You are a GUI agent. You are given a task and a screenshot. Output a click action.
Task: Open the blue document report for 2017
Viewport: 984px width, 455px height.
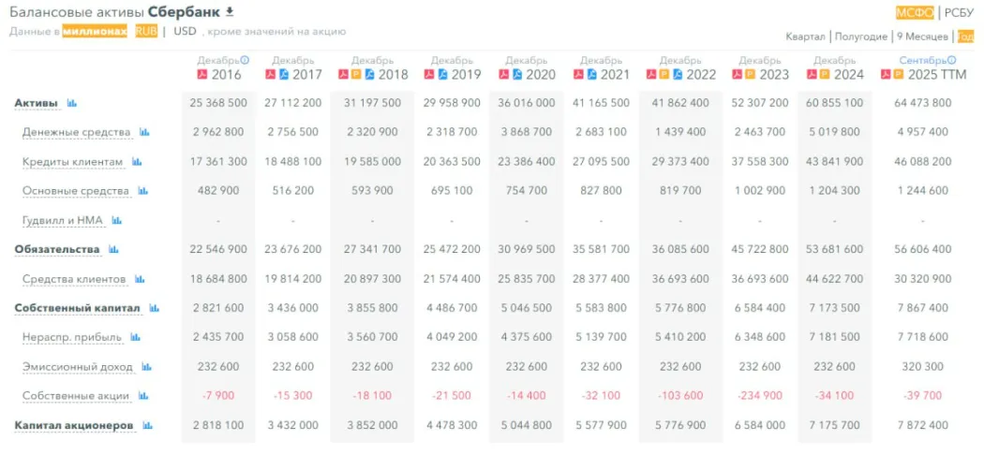(283, 75)
